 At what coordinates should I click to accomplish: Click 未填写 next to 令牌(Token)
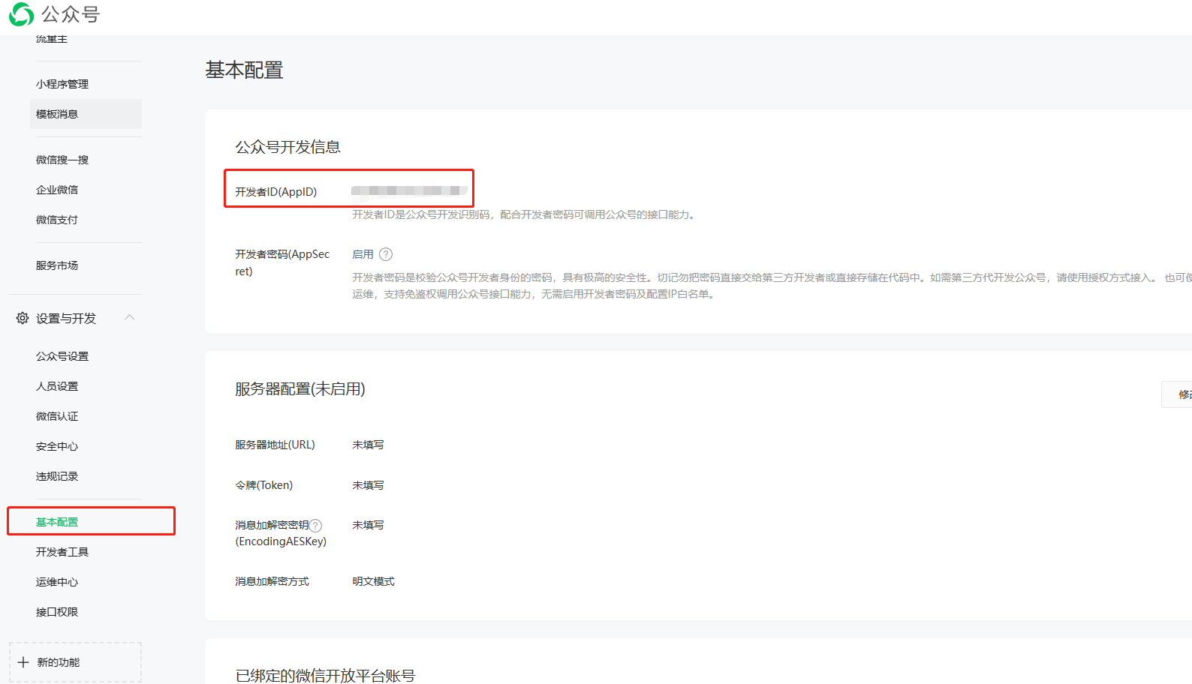(x=368, y=485)
